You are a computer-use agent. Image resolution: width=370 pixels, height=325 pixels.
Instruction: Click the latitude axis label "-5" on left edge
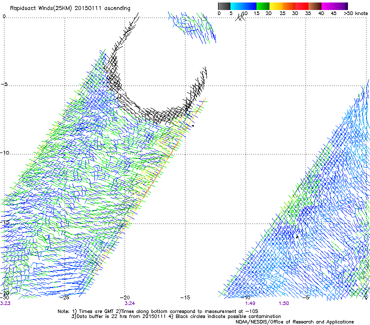(4, 84)
